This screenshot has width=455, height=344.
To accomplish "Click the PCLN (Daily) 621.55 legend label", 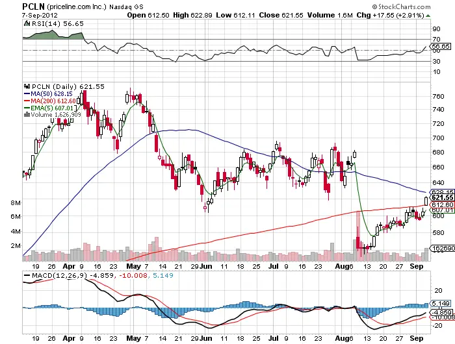I will pos(68,86).
